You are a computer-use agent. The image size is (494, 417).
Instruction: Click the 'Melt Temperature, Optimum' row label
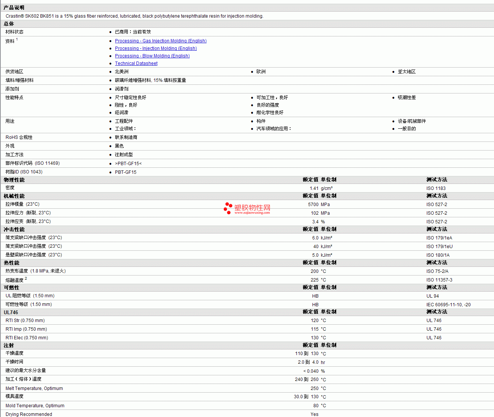(x=34, y=388)
